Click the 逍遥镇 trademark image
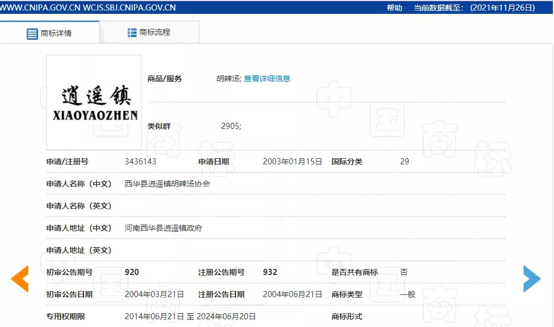The height and width of the screenshot is (327, 554). click(94, 102)
